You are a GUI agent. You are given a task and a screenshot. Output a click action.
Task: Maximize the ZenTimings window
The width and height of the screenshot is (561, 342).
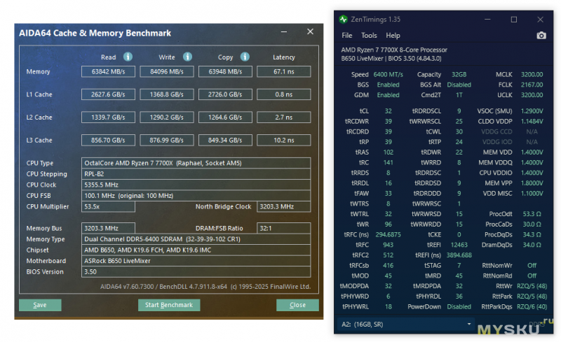(513, 20)
